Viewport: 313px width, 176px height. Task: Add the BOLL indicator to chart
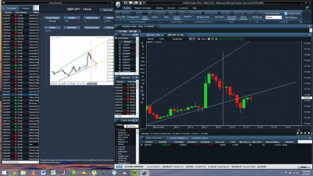(143, 69)
